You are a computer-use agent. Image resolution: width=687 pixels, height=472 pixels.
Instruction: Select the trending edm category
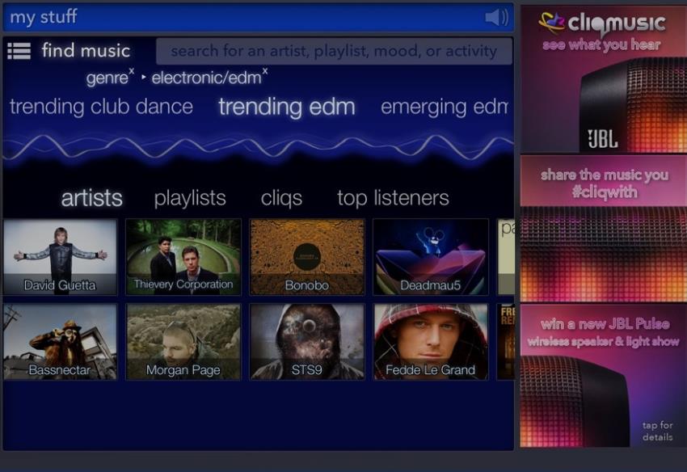287,107
